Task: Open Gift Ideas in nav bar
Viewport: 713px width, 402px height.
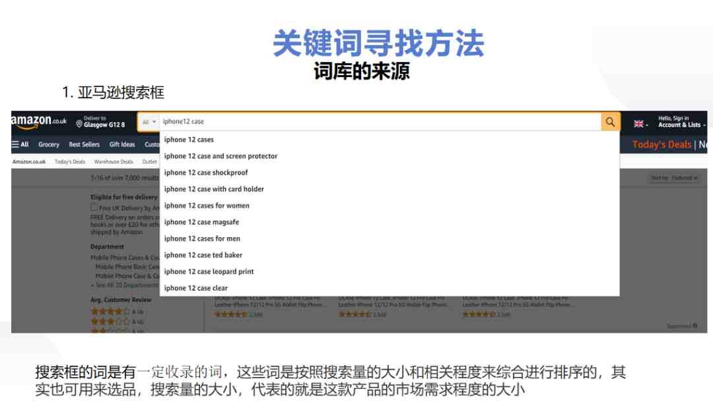Action: (x=122, y=144)
